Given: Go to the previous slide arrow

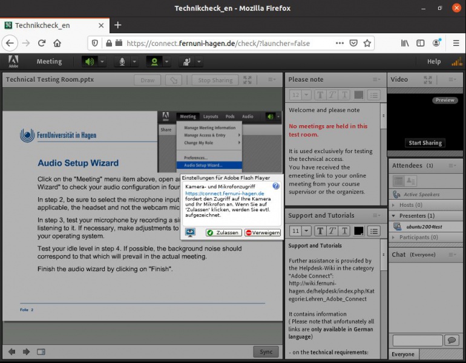Looking at the screenshot, I should 12,352.
